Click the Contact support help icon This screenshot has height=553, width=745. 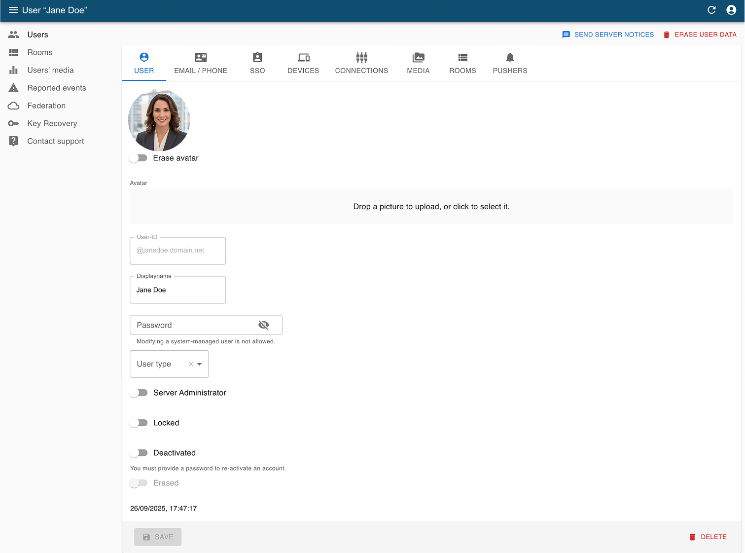13,141
